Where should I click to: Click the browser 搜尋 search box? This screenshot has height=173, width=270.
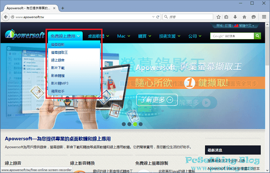click(188, 17)
